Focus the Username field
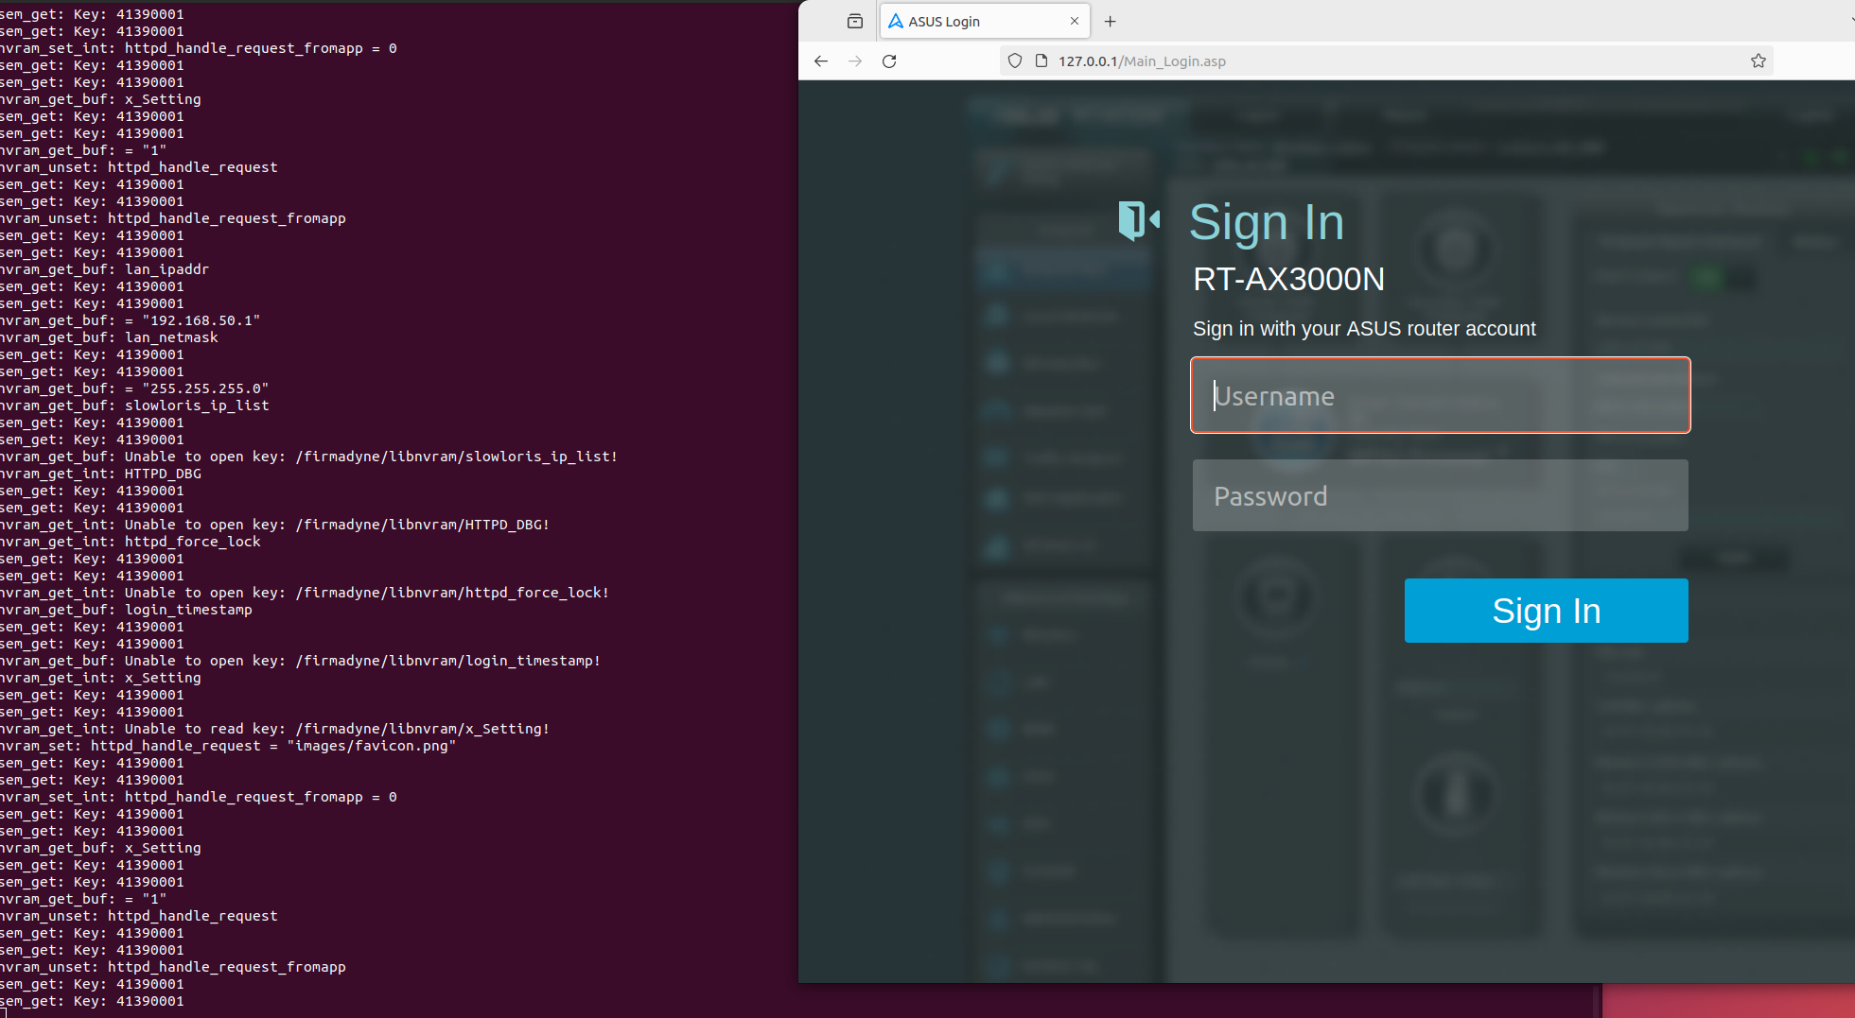This screenshot has height=1018, width=1855. tap(1441, 395)
